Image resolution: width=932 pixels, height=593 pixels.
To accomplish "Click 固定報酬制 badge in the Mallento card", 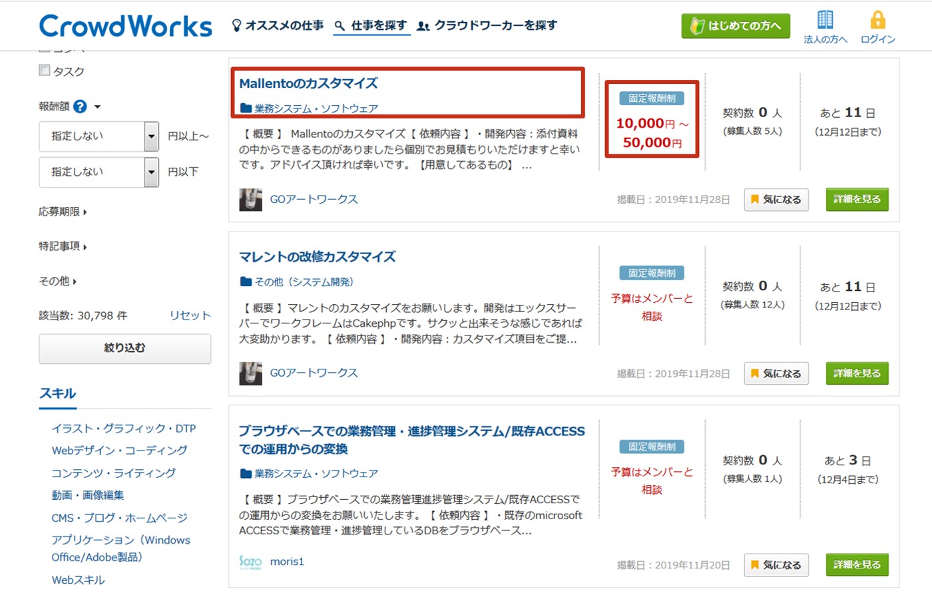I will click(652, 99).
